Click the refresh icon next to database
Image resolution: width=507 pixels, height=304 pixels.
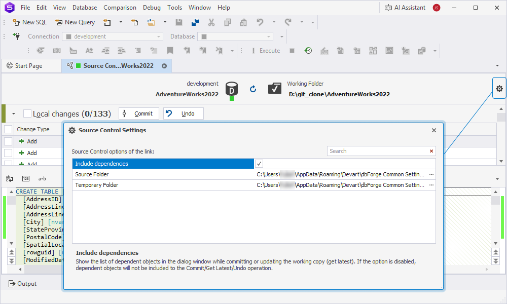click(x=253, y=89)
